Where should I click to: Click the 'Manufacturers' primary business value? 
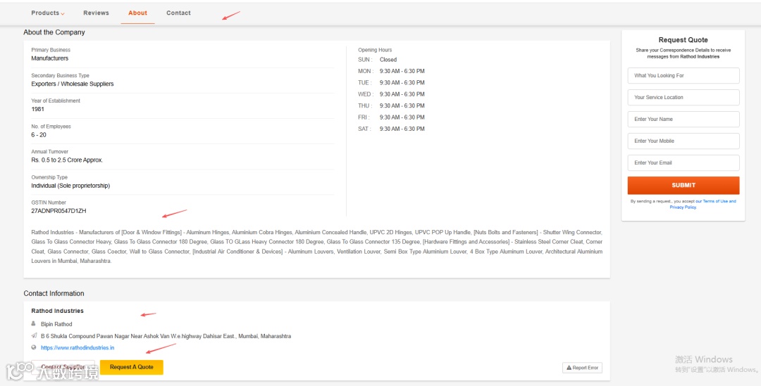pyautogui.click(x=49, y=58)
